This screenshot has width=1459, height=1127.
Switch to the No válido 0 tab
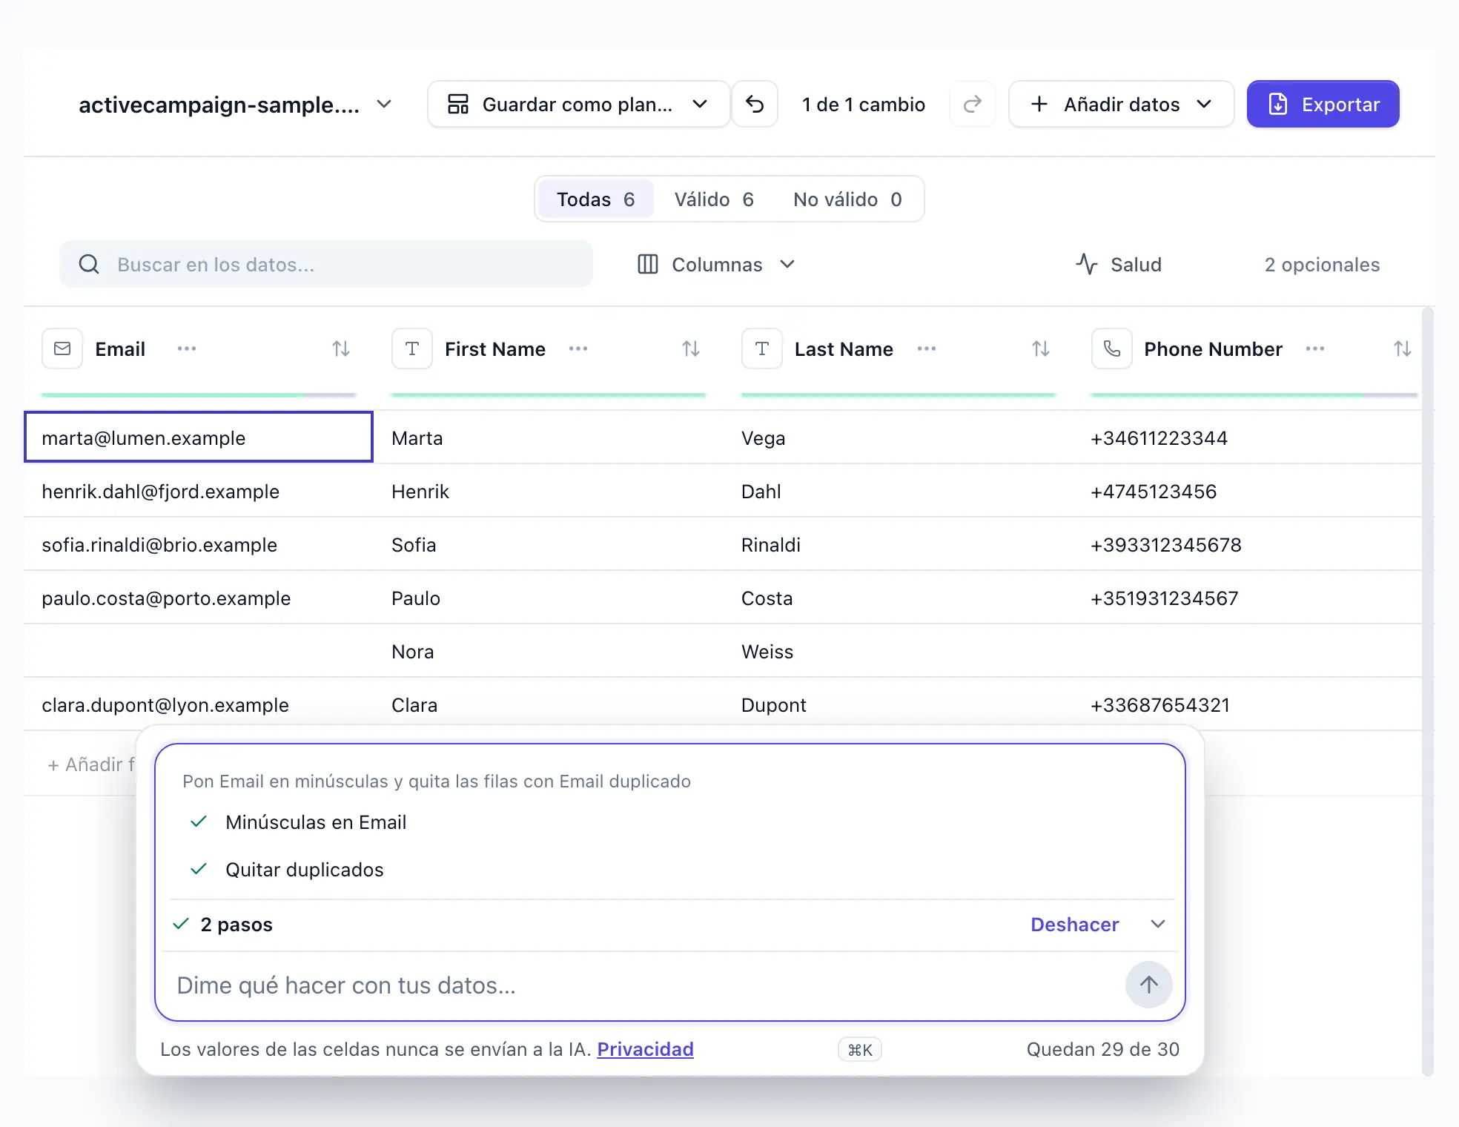point(847,199)
